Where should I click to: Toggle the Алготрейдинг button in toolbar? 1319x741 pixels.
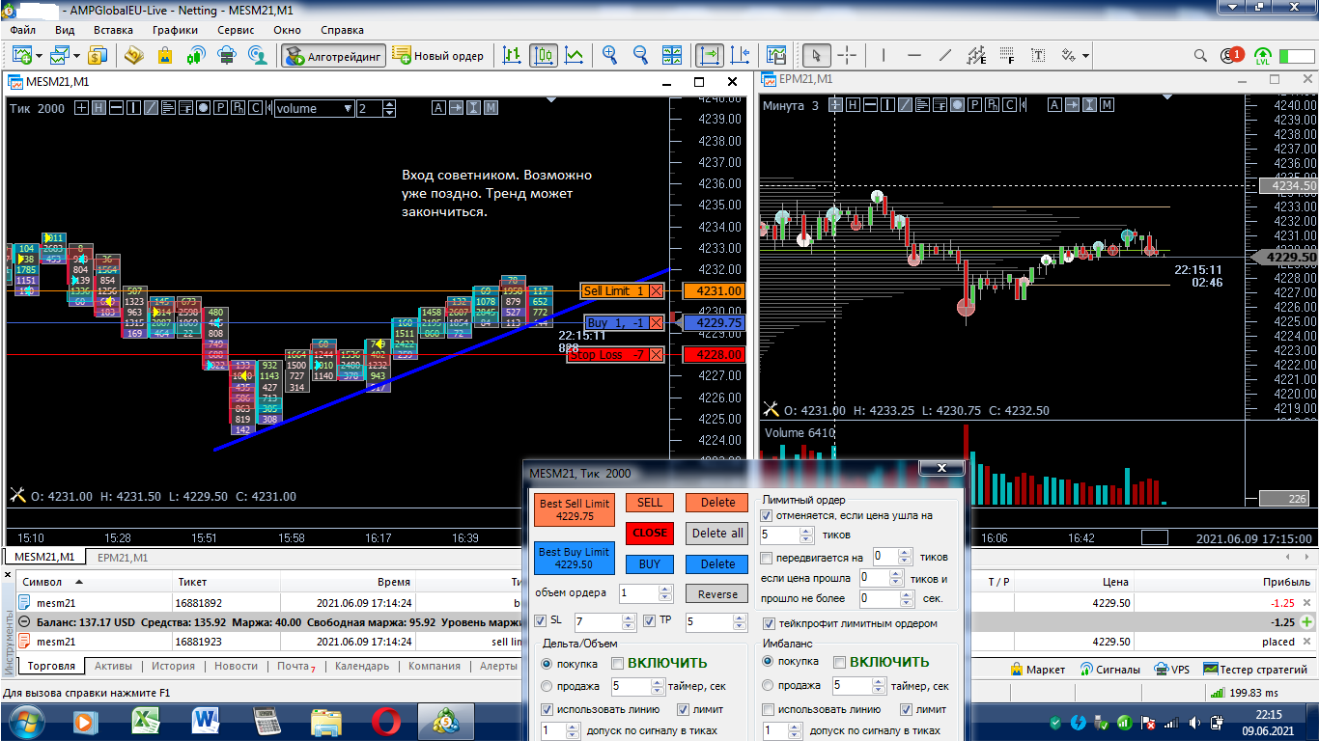coord(334,55)
